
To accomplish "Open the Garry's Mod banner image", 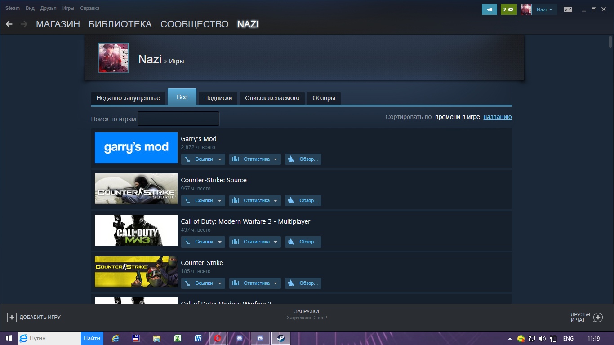I will 136,147.
